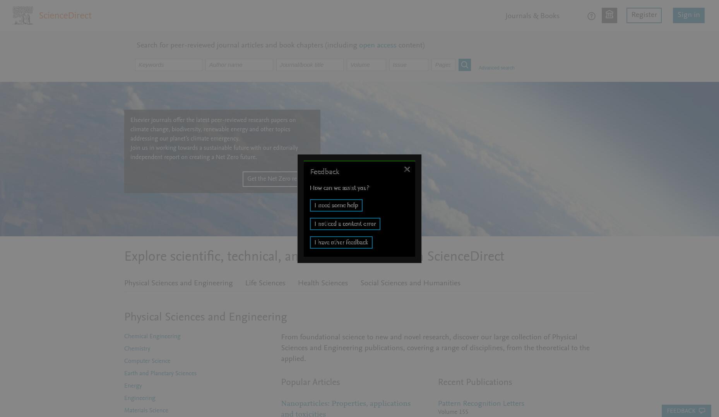Focus the Pages field
This screenshot has height=417, width=719.
point(443,65)
